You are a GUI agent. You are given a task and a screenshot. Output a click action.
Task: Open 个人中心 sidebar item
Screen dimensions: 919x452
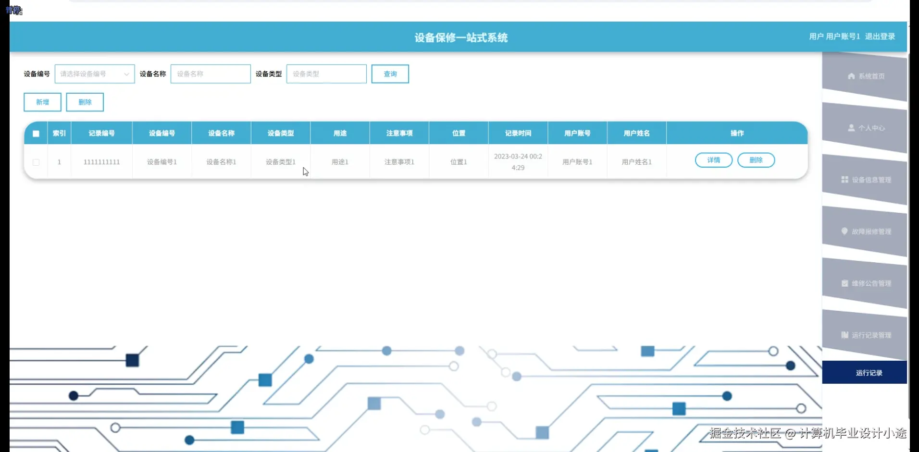pyautogui.click(x=865, y=128)
